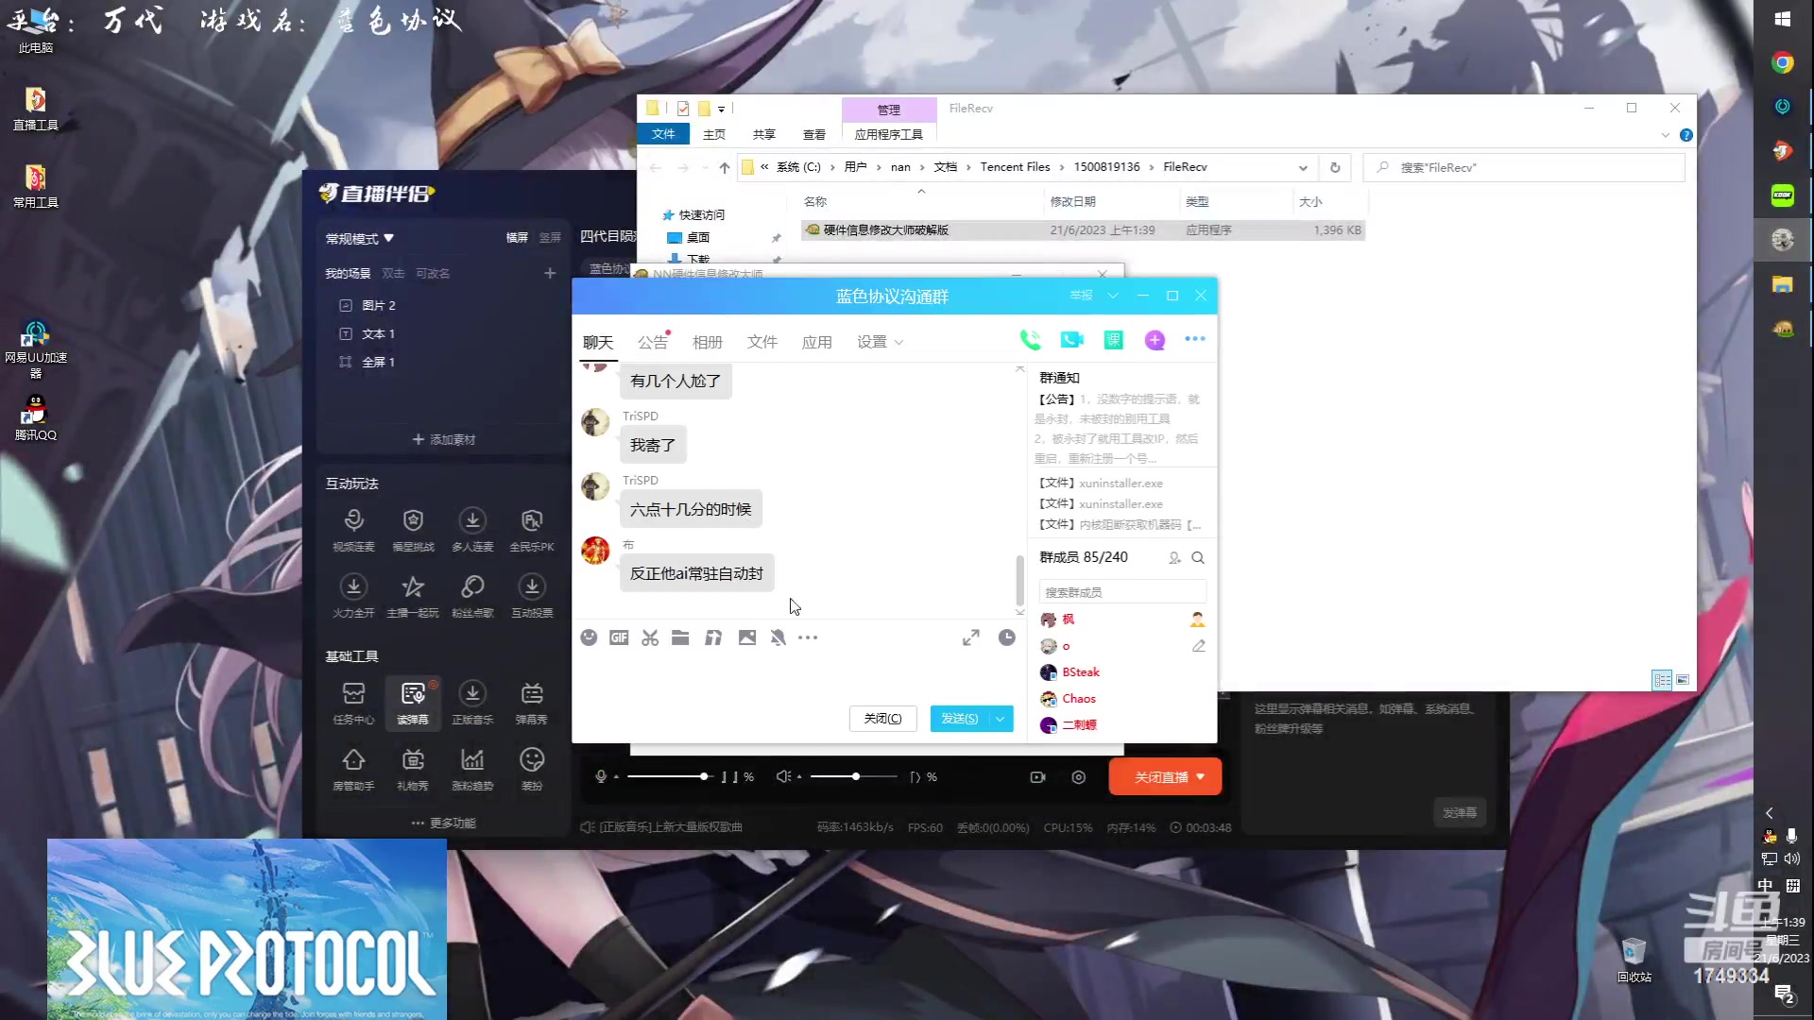Select the screen capture tool icon
This screenshot has height=1020, width=1814.
(x=650, y=637)
